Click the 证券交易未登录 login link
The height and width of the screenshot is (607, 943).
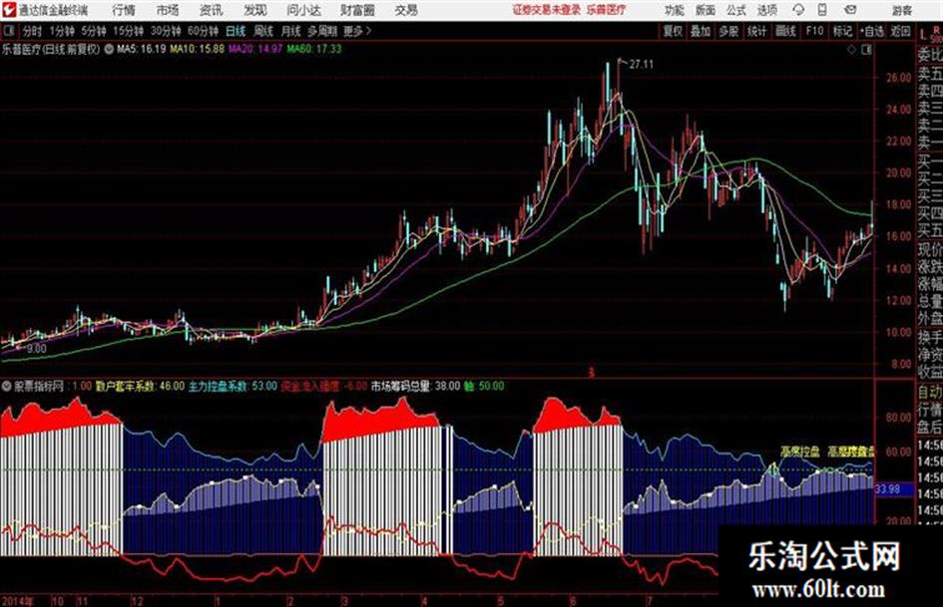tap(547, 10)
